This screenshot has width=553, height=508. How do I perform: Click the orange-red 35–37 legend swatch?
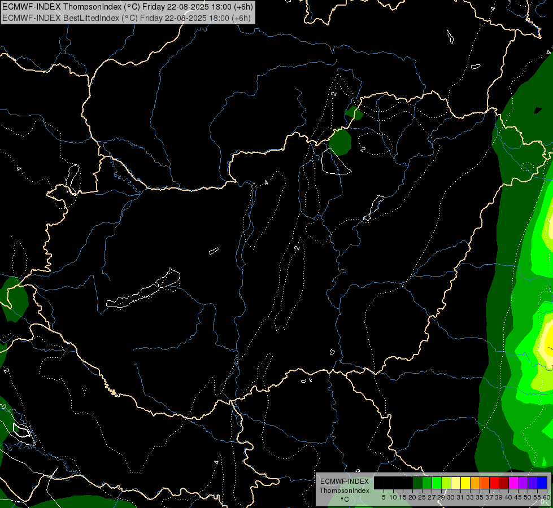click(x=485, y=483)
